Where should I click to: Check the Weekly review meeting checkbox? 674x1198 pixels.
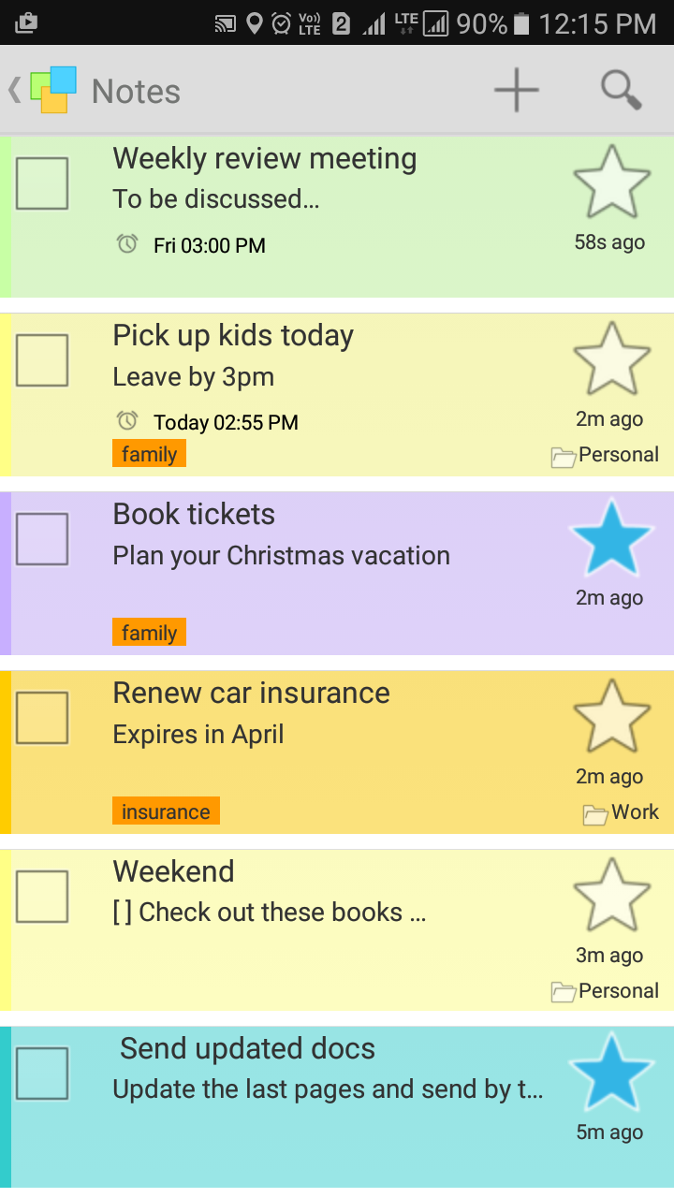(42, 183)
